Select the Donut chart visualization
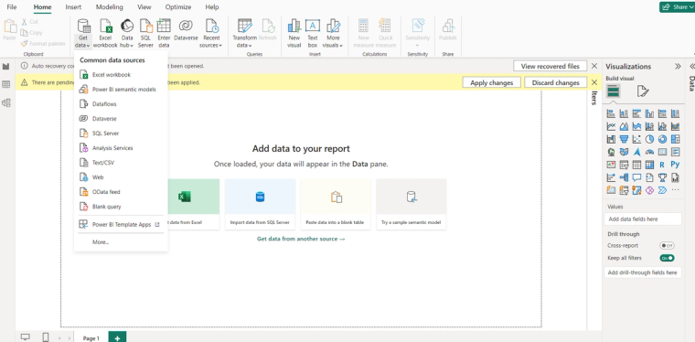 (x=662, y=139)
